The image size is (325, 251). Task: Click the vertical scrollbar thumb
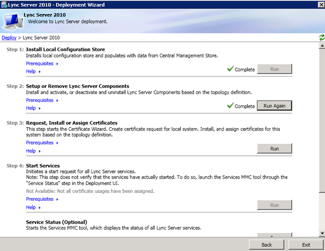pos(322,121)
